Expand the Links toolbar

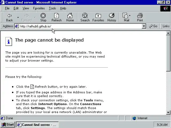click(x=166, y=26)
